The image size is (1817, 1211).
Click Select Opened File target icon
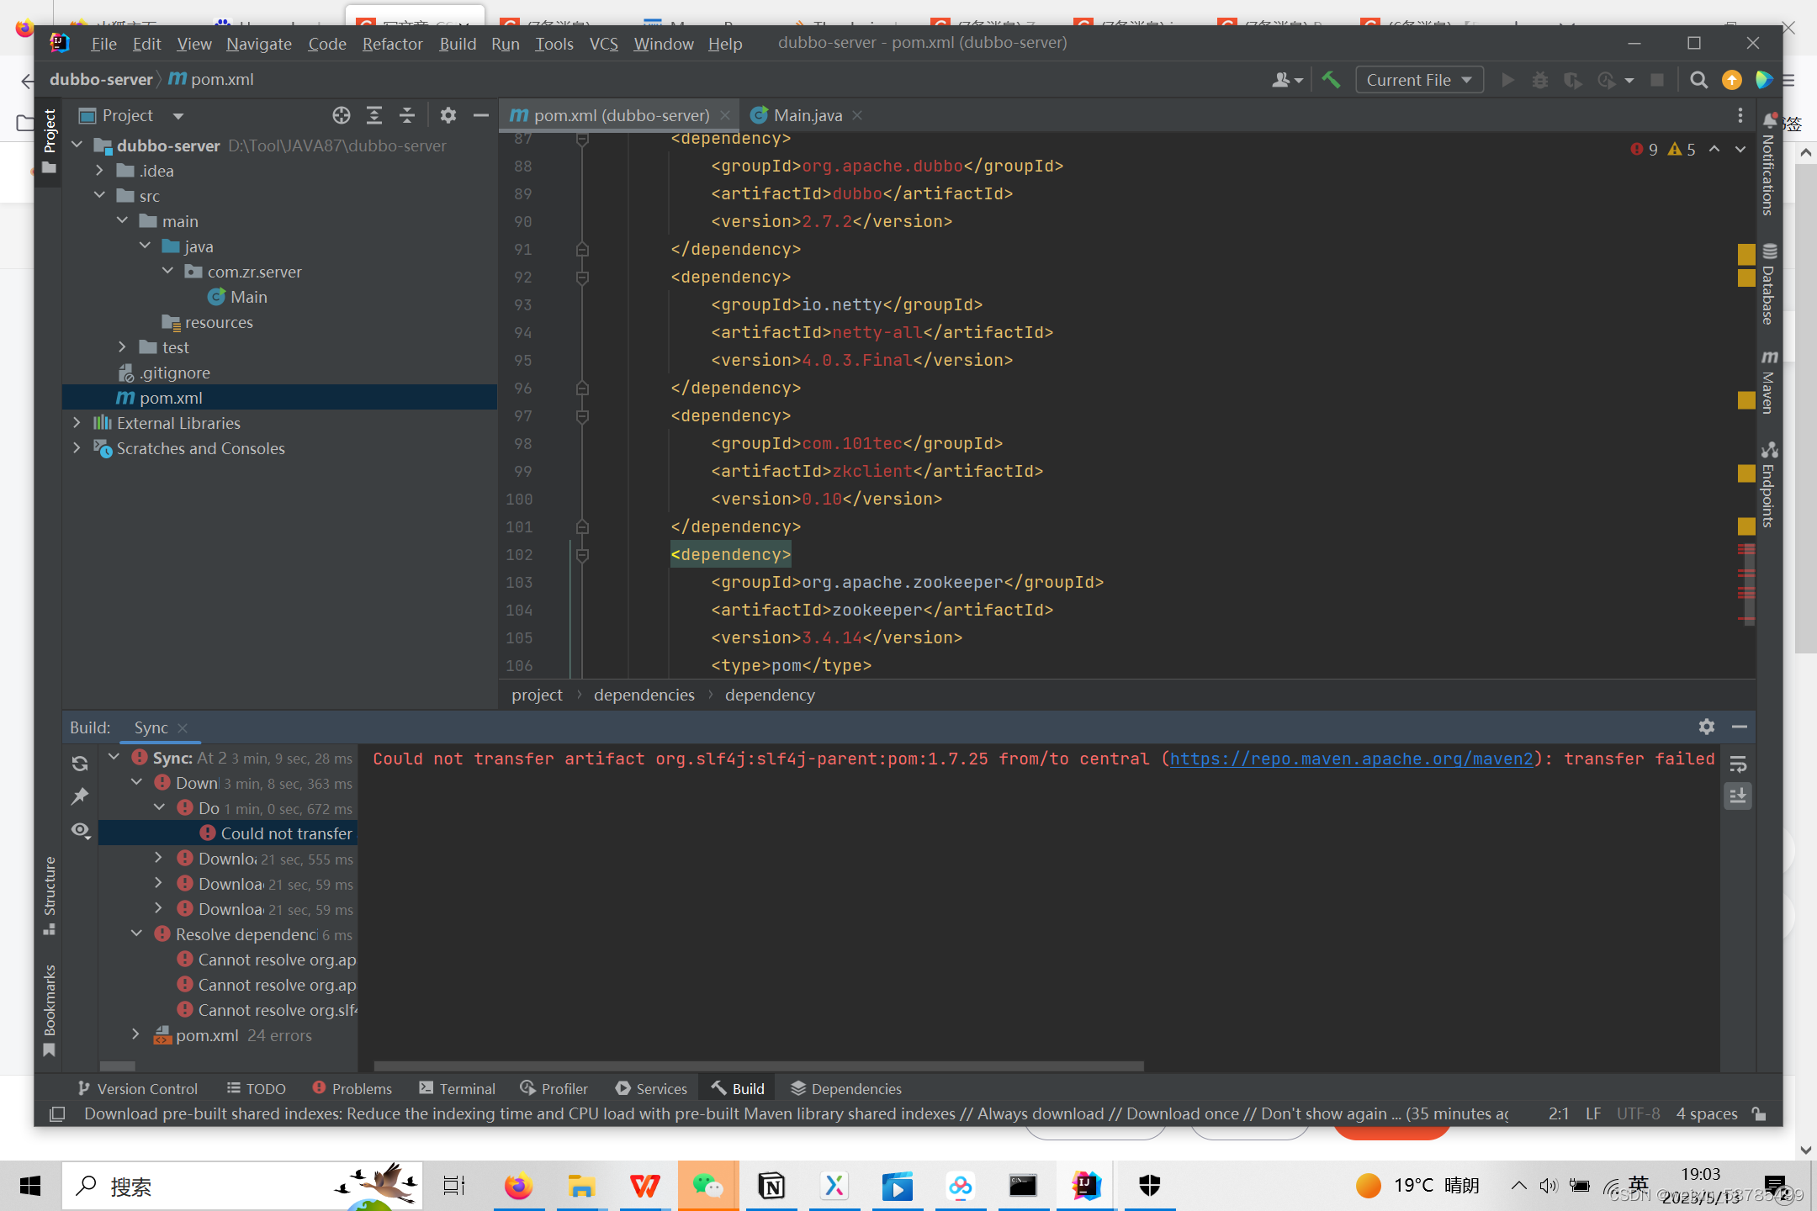[341, 115]
